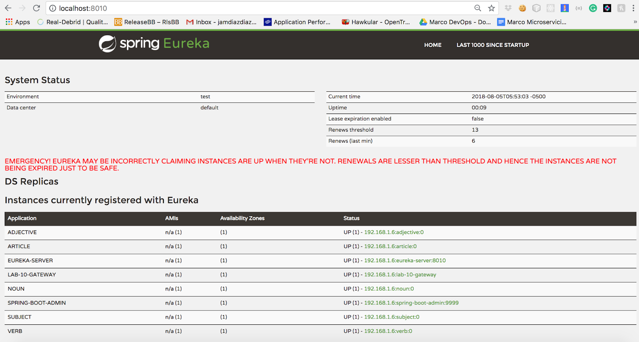This screenshot has height=342, width=639.
Task: Open the Real-Debrid bookmark
Action: tap(73, 22)
